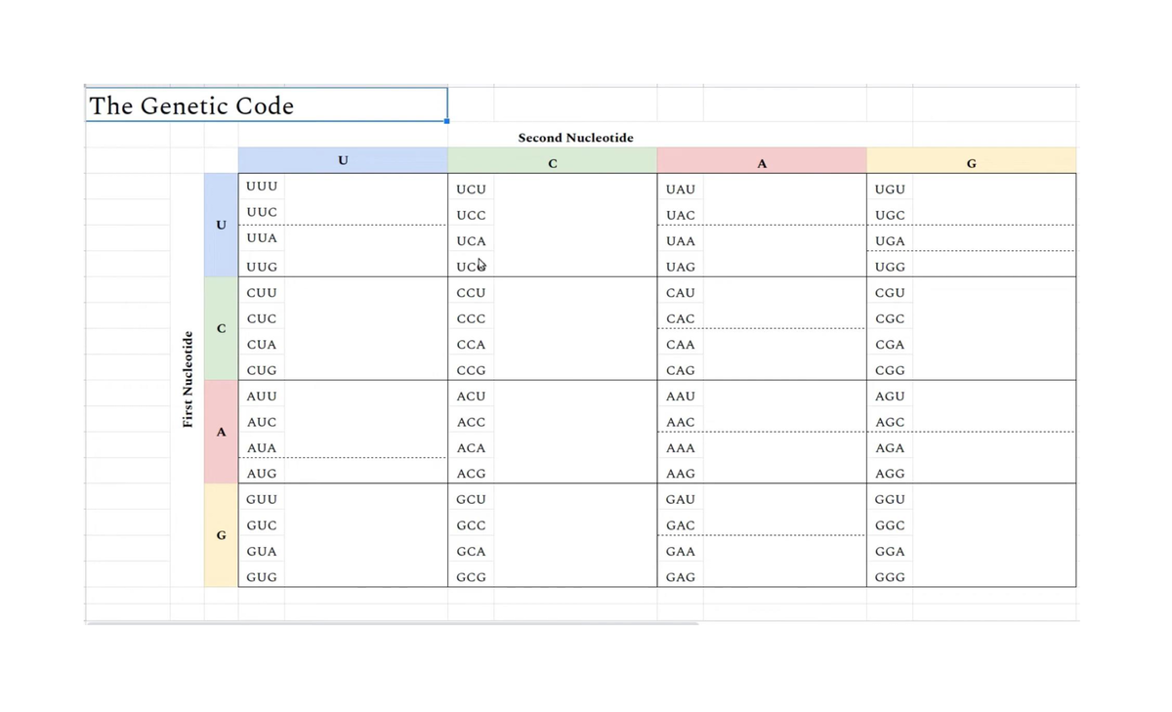Click the "First Nucleotide" vertical label
This screenshot has height=712, width=1172.
[187, 379]
